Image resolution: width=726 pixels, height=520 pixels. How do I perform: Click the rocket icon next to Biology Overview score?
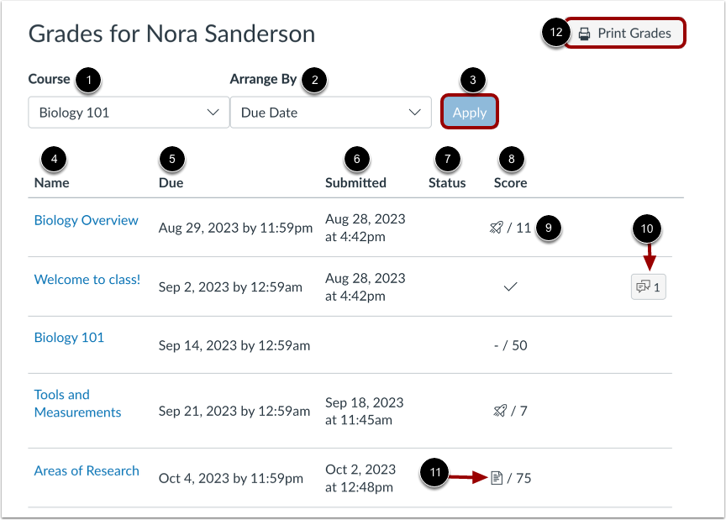[x=498, y=227]
